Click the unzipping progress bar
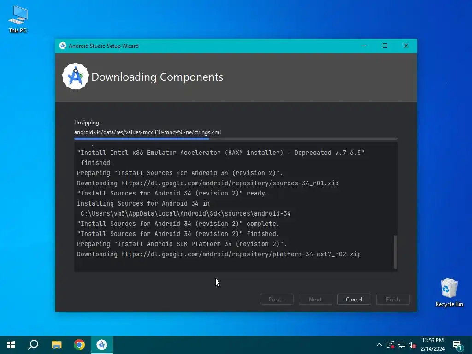Image resolution: width=472 pixels, height=354 pixels. [236, 139]
